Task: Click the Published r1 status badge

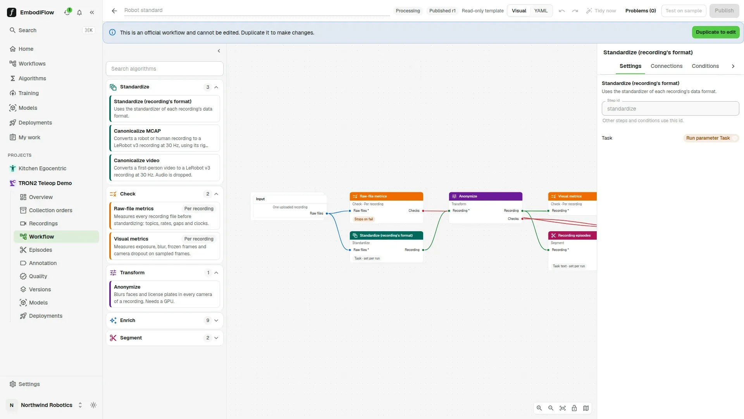Action: pyautogui.click(x=442, y=11)
